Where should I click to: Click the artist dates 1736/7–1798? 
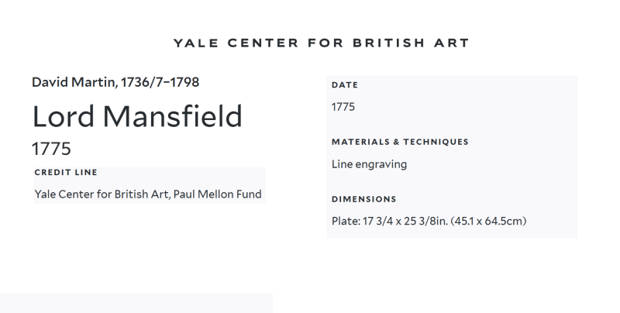coord(160,82)
